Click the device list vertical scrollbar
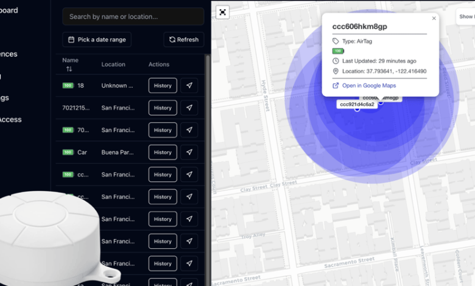Screen dimensions: 475x286 [x=208, y=170]
